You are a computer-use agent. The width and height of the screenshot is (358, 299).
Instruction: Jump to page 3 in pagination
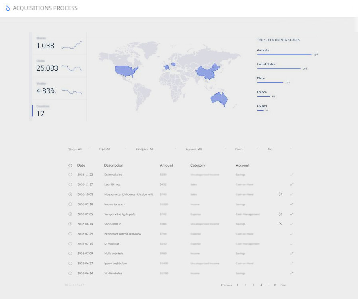(253, 285)
